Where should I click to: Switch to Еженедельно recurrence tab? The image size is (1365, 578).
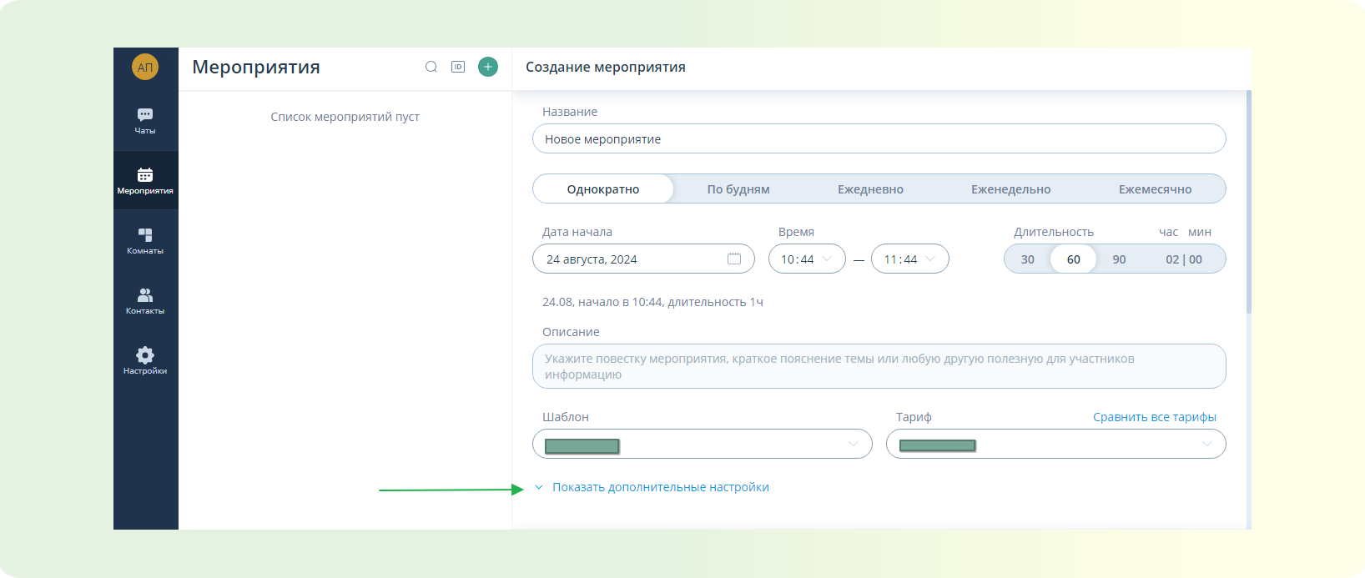(1010, 189)
